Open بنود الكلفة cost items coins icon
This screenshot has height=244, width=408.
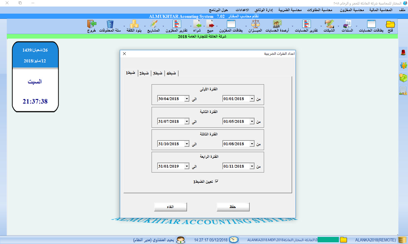point(134,24)
